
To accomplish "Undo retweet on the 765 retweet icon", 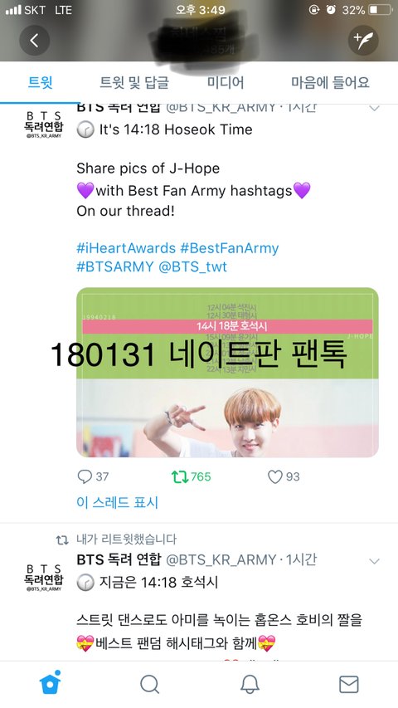I will [x=180, y=476].
